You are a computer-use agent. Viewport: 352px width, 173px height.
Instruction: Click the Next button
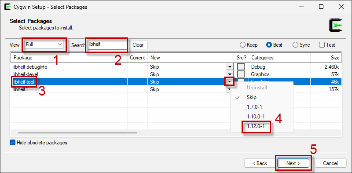(x=293, y=163)
